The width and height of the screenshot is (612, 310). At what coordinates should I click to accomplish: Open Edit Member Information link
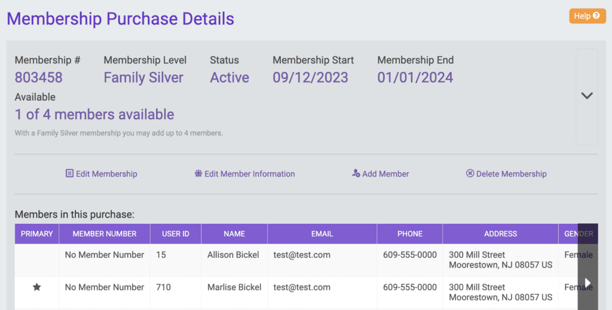(244, 174)
